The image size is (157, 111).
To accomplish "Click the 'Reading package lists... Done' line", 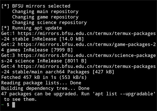I will click(x=41, y=83).
